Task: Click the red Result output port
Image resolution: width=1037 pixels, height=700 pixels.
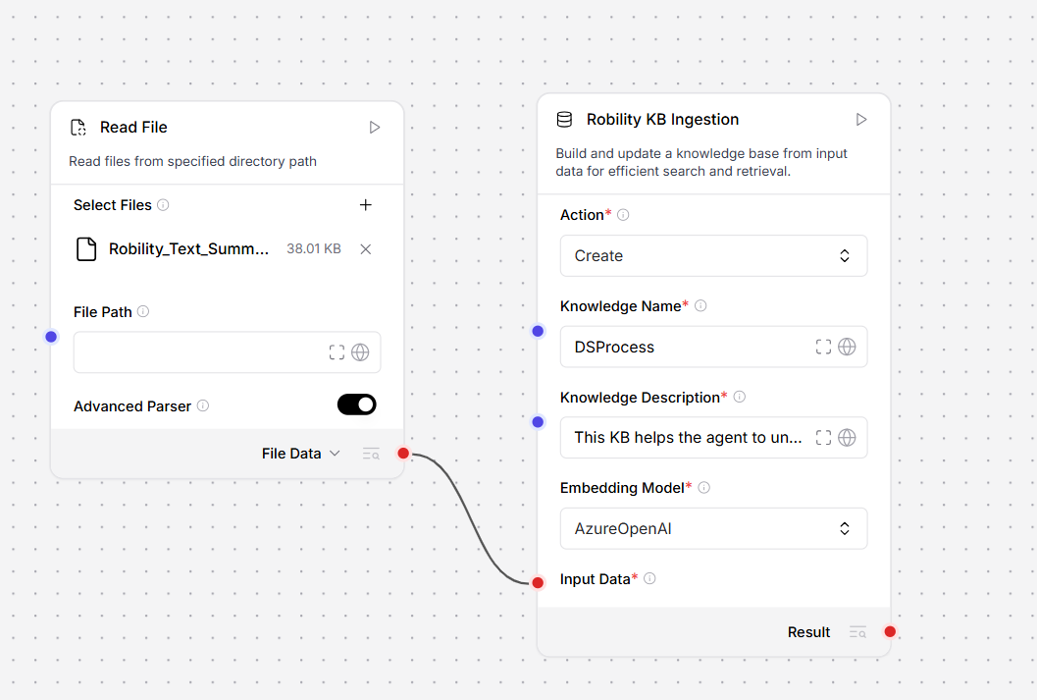Action: click(x=890, y=631)
